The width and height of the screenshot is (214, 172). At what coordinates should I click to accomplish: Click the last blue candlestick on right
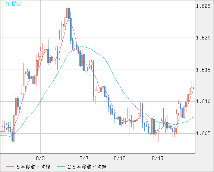tap(193, 88)
